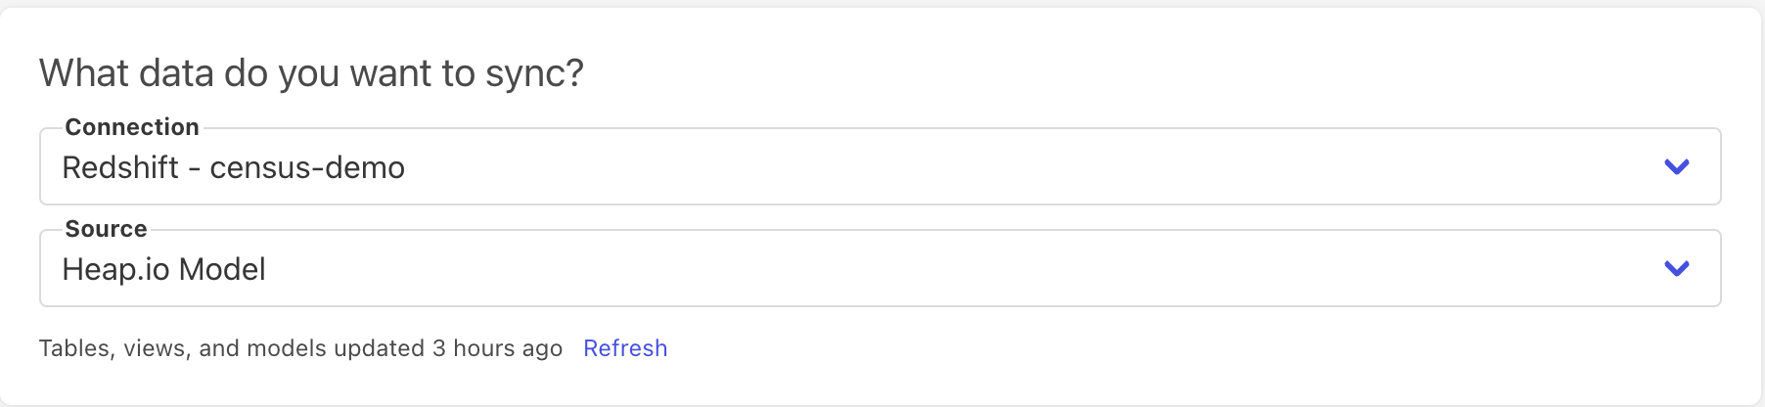This screenshot has height=407, width=1765.
Task: Click the Source field's blue chevron arrow
Action: pyautogui.click(x=1677, y=268)
